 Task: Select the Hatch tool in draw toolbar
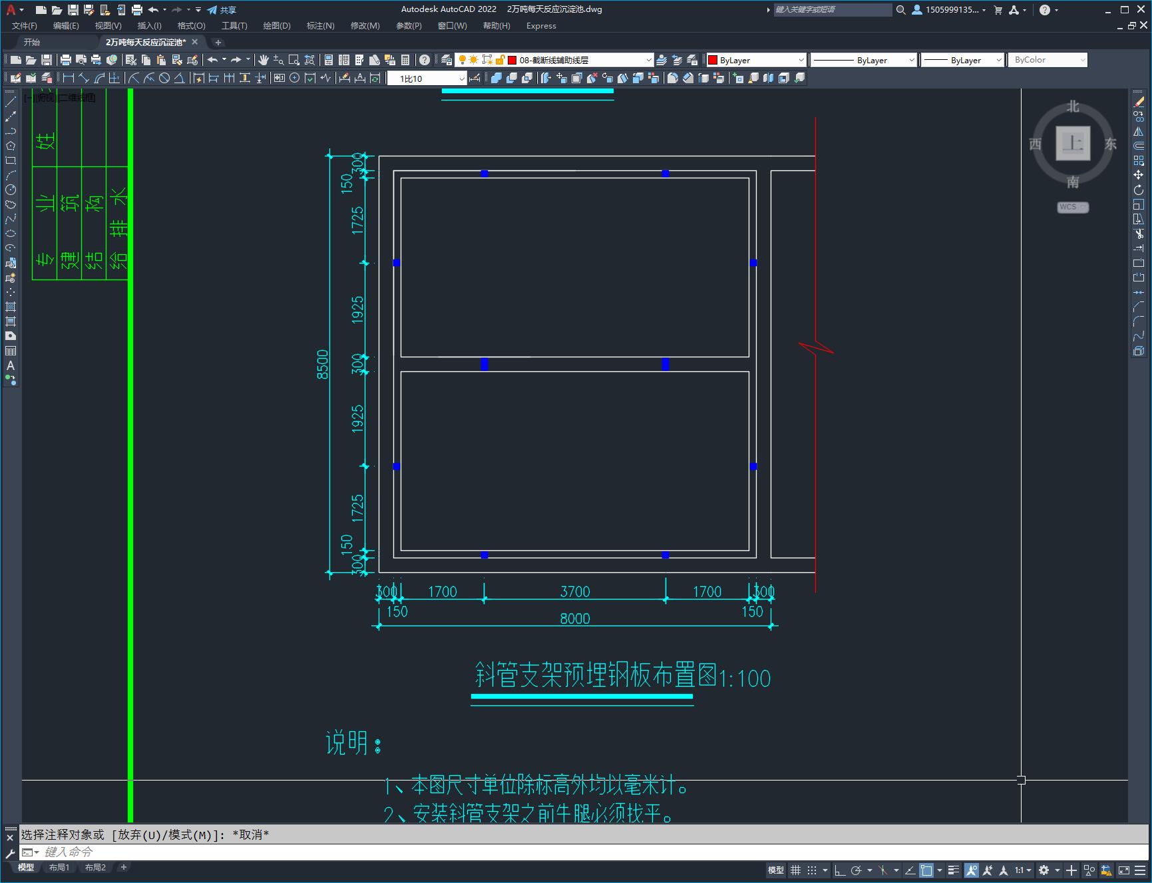11,307
